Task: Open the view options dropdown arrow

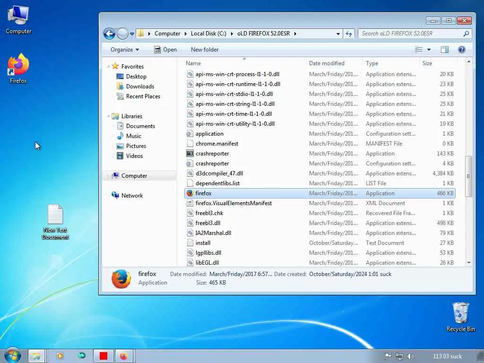Action: [x=429, y=50]
